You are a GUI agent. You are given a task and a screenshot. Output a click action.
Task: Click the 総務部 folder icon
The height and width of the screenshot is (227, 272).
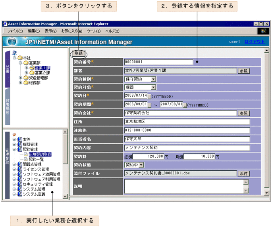pyautogui.click(x=26, y=83)
